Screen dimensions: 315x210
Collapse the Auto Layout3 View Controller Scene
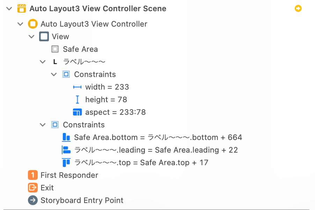9,9
